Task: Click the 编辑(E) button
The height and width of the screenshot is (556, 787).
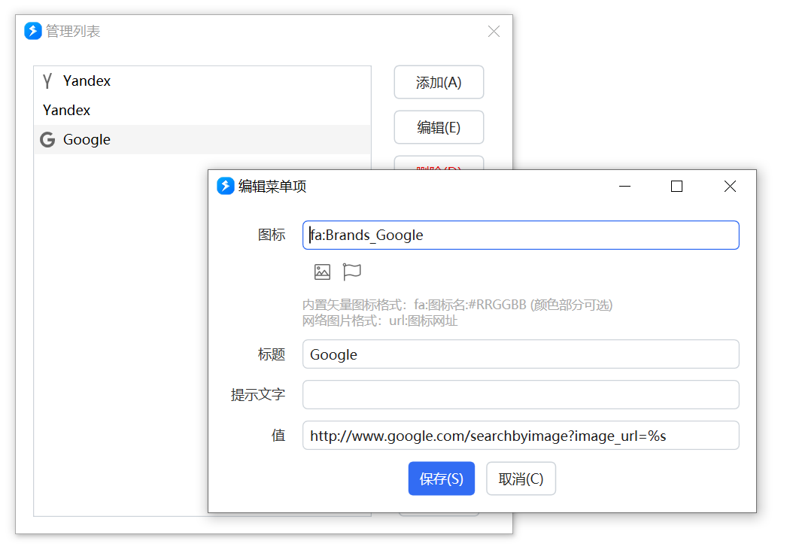Action: pyautogui.click(x=439, y=127)
